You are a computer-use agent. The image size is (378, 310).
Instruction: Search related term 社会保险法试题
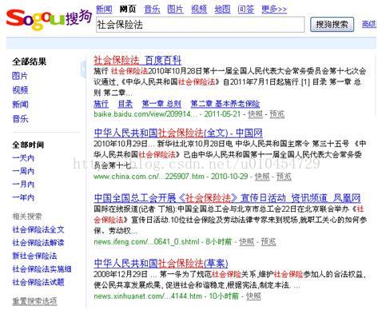pyautogui.click(x=38, y=282)
